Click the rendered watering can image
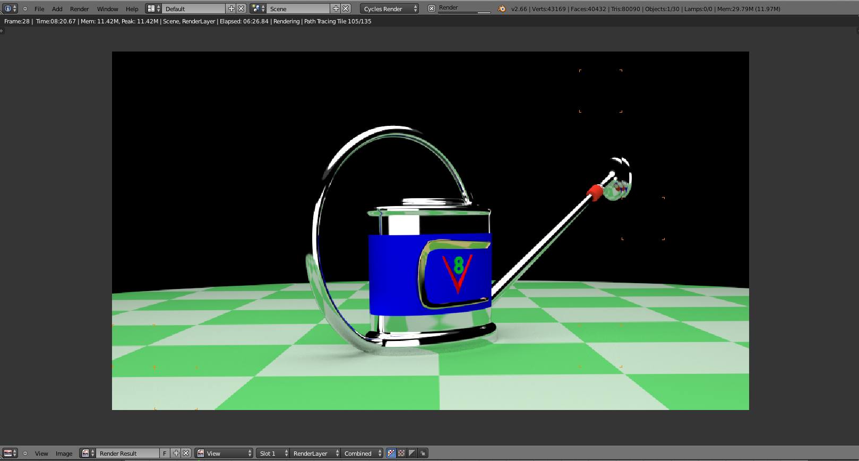The width and height of the screenshot is (859, 461). click(x=431, y=230)
